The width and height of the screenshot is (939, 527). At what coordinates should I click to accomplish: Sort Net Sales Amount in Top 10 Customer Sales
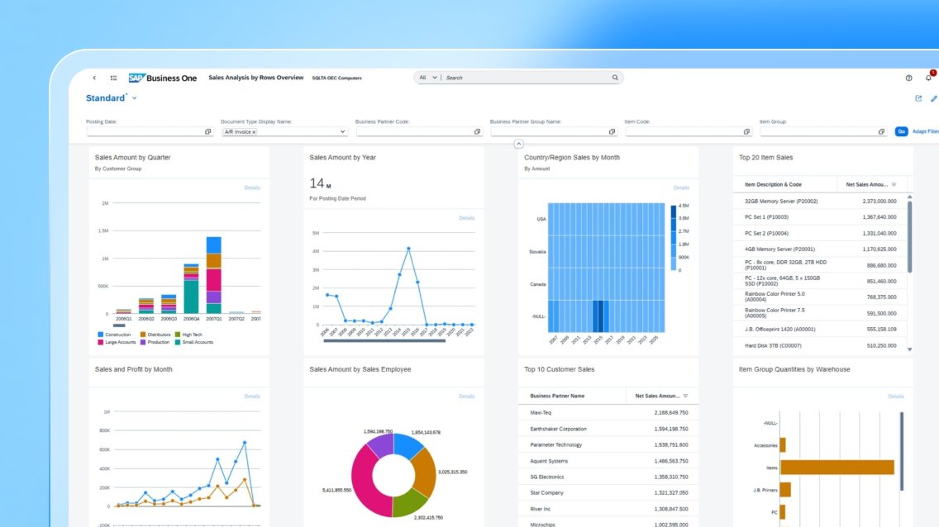pos(686,396)
